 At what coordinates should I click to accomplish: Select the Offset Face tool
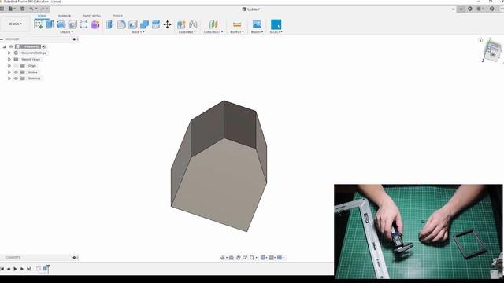156,24
